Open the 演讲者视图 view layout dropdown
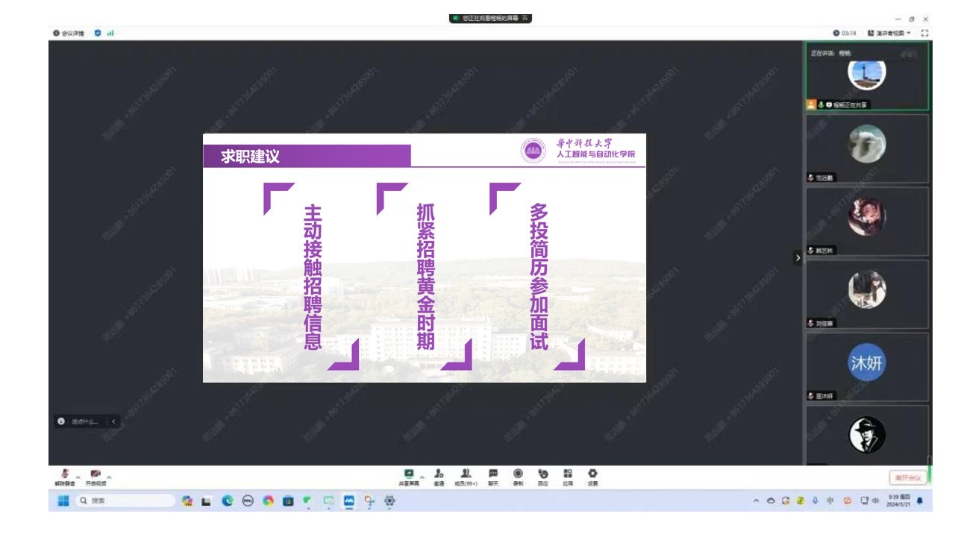This screenshot has width=955, height=537. click(889, 33)
